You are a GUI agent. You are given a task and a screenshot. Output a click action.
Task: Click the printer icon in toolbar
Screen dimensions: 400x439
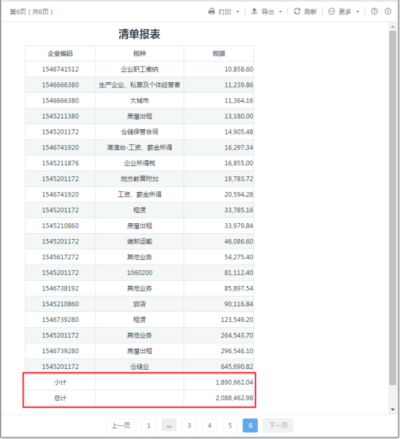coord(212,12)
